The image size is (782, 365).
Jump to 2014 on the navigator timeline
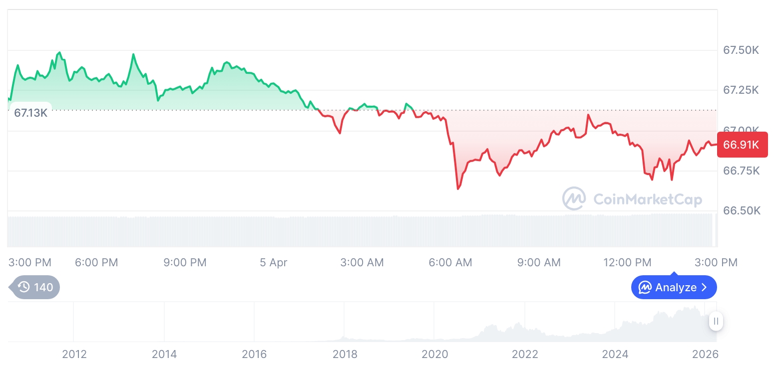point(164,354)
